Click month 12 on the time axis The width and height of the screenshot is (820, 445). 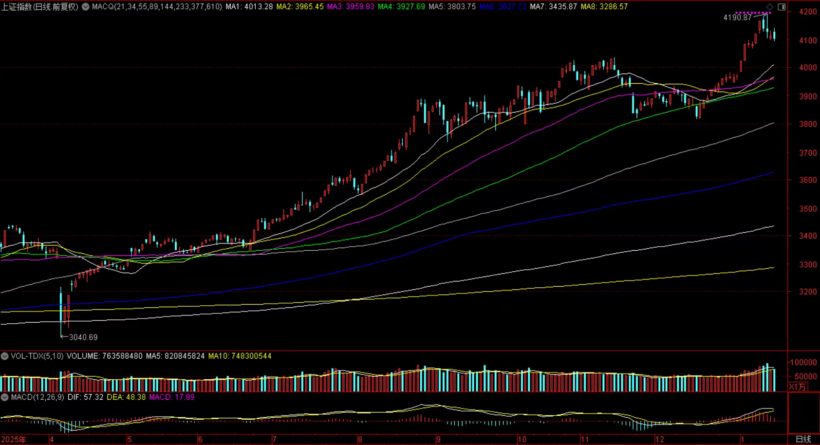pyautogui.click(x=660, y=440)
